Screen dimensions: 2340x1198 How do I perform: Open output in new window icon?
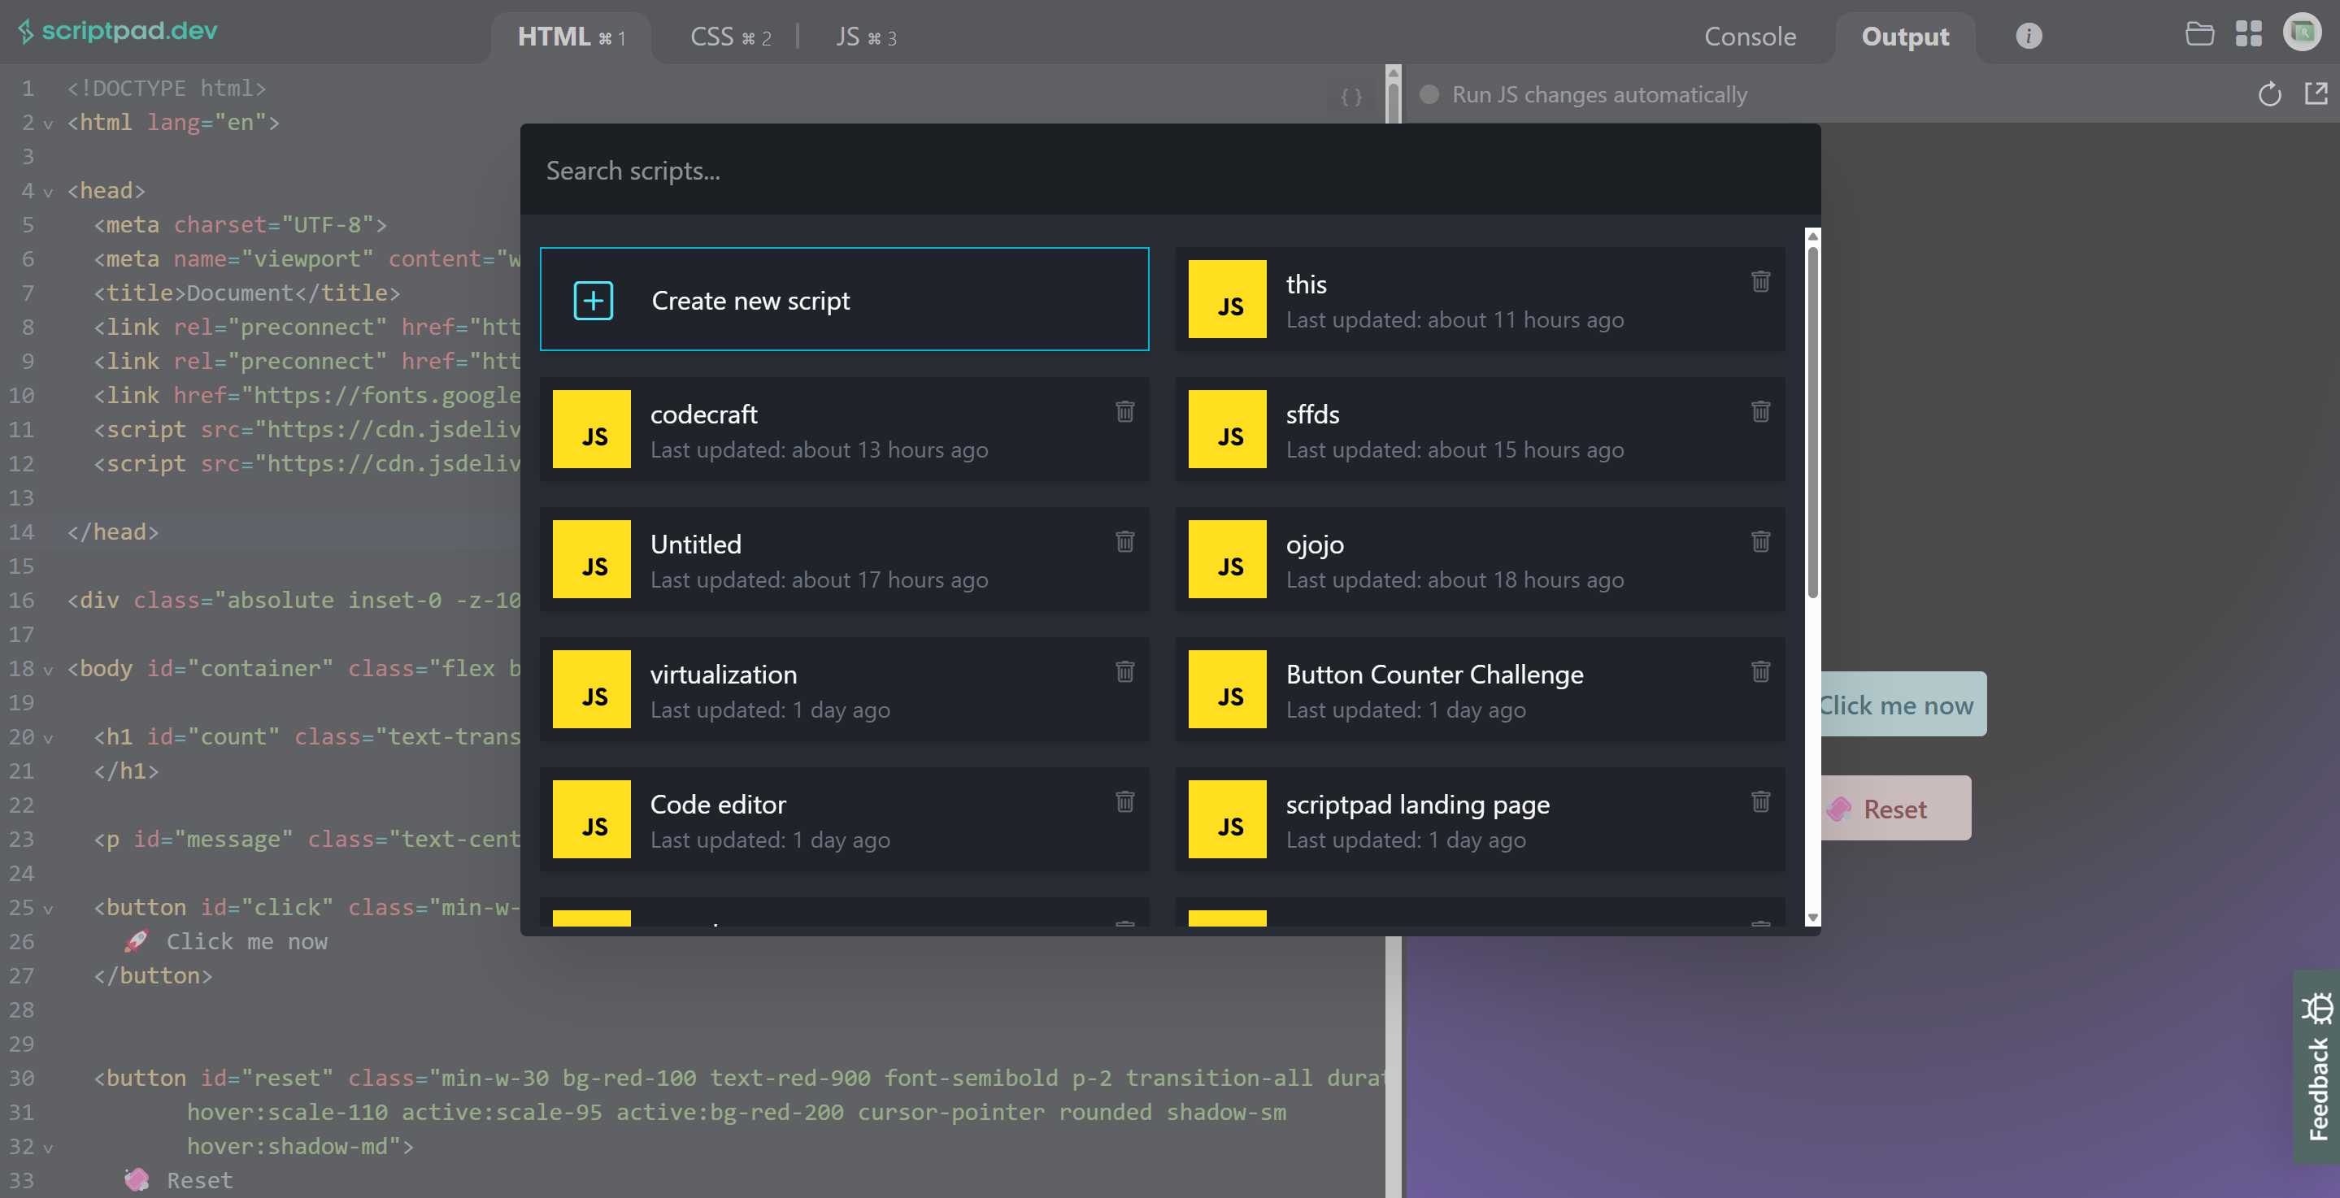pos(2316,93)
